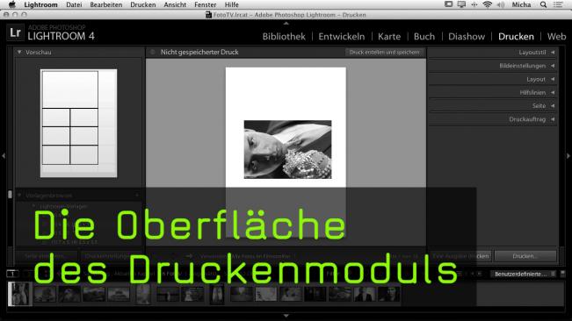
Task: Expand the Layout panel
Action: (x=553, y=79)
